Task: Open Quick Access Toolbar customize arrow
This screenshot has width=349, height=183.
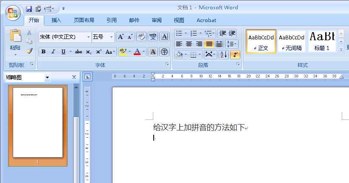Action: 63,8
